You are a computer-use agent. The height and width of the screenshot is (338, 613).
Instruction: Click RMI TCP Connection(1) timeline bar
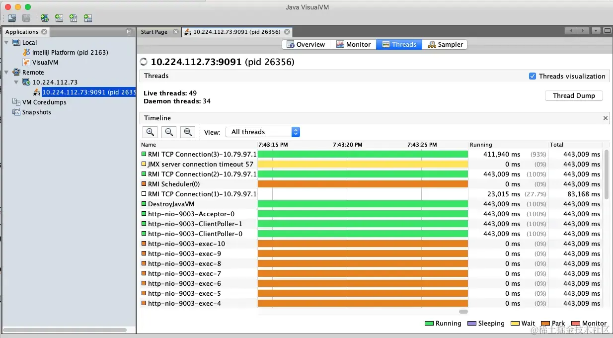tap(363, 194)
